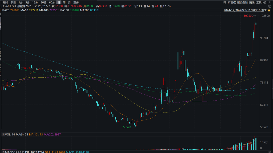The width and height of the screenshot is (273, 153).
Task: Switch to the 周 weekly period
Action: [64, 2]
